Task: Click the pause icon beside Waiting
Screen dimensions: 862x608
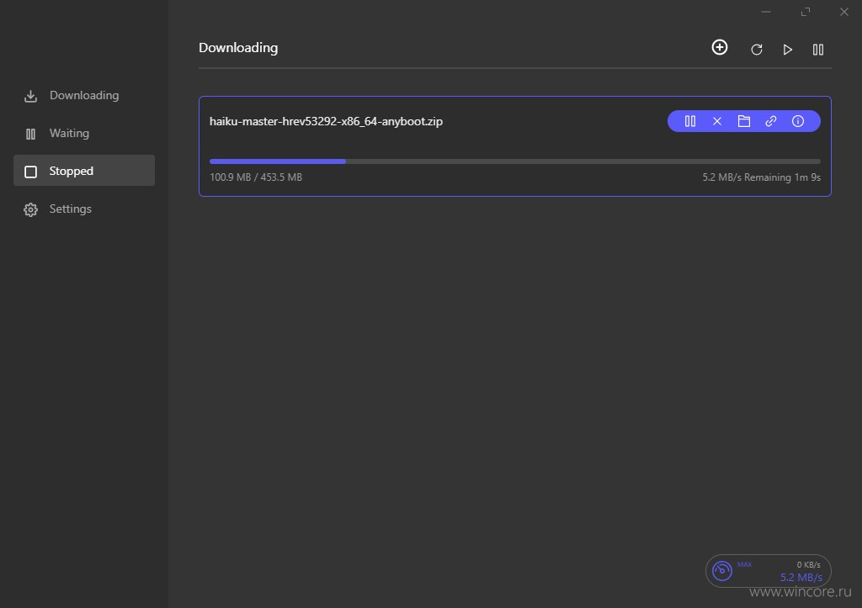Action: (x=31, y=134)
